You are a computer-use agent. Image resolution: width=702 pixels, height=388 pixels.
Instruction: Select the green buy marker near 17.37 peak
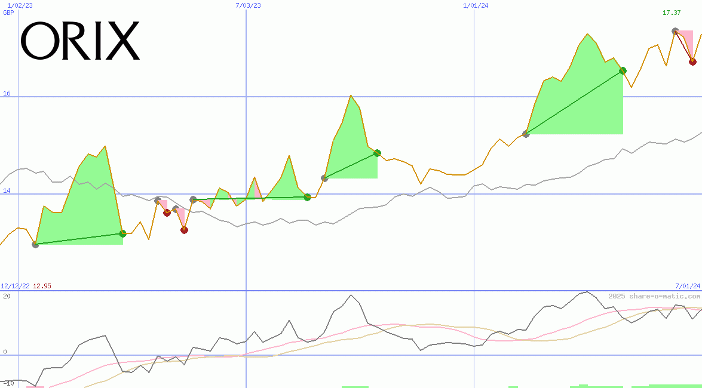pos(622,71)
